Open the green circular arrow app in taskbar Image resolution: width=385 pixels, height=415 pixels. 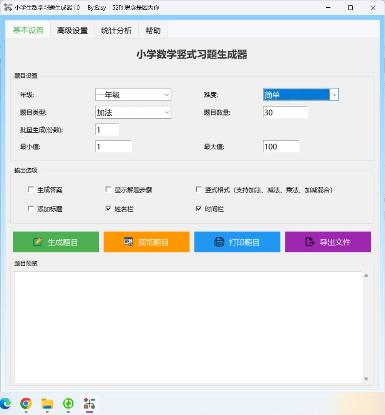68,403
